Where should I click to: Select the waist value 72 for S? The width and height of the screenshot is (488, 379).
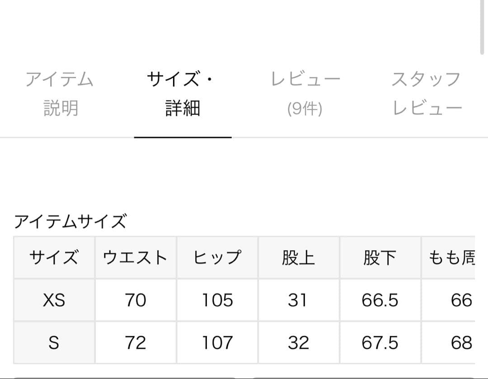135,341
